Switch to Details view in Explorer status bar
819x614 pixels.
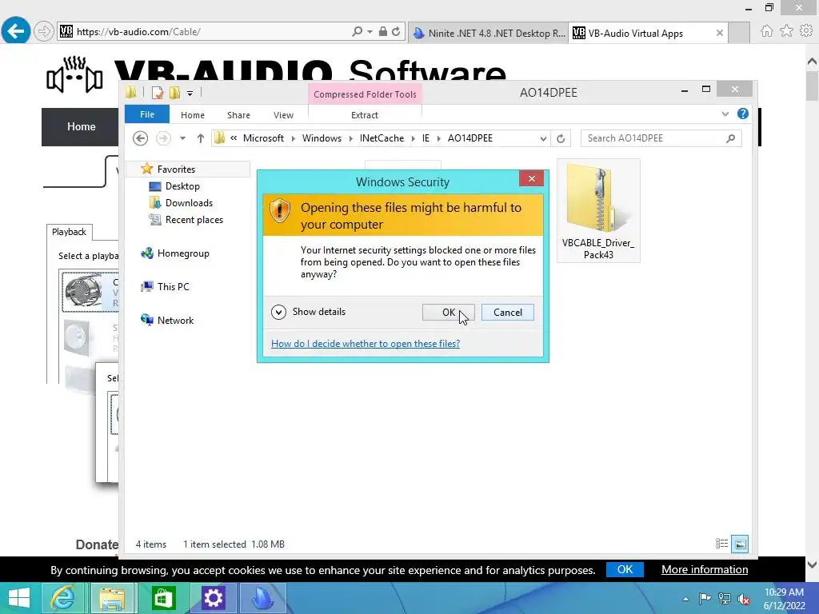(x=722, y=544)
